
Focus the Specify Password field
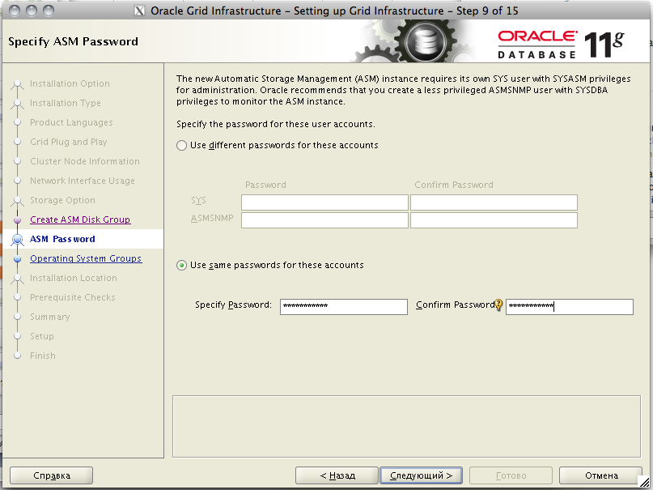pyautogui.click(x=343, y=307)
